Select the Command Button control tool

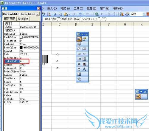click(x=79, y=54)
